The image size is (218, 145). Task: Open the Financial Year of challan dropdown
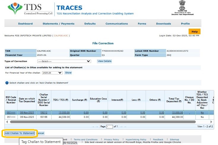(x=52, y=73)
